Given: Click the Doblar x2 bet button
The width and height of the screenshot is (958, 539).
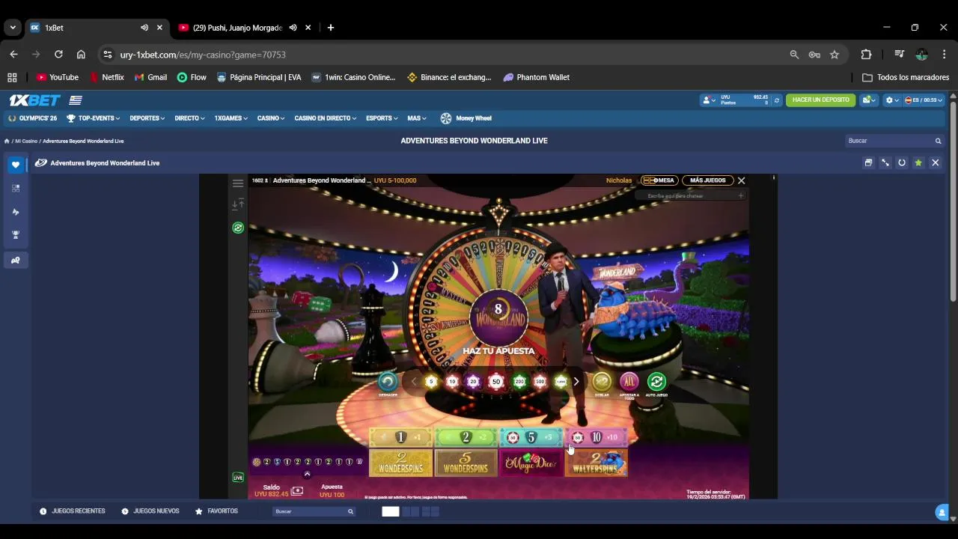Looking at the screenshot, I should coord(602,382).
